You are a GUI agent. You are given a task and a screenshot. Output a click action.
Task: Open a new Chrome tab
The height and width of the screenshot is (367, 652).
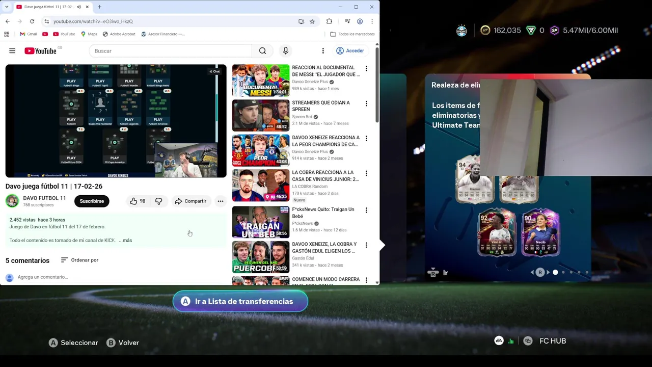[99, 7]
